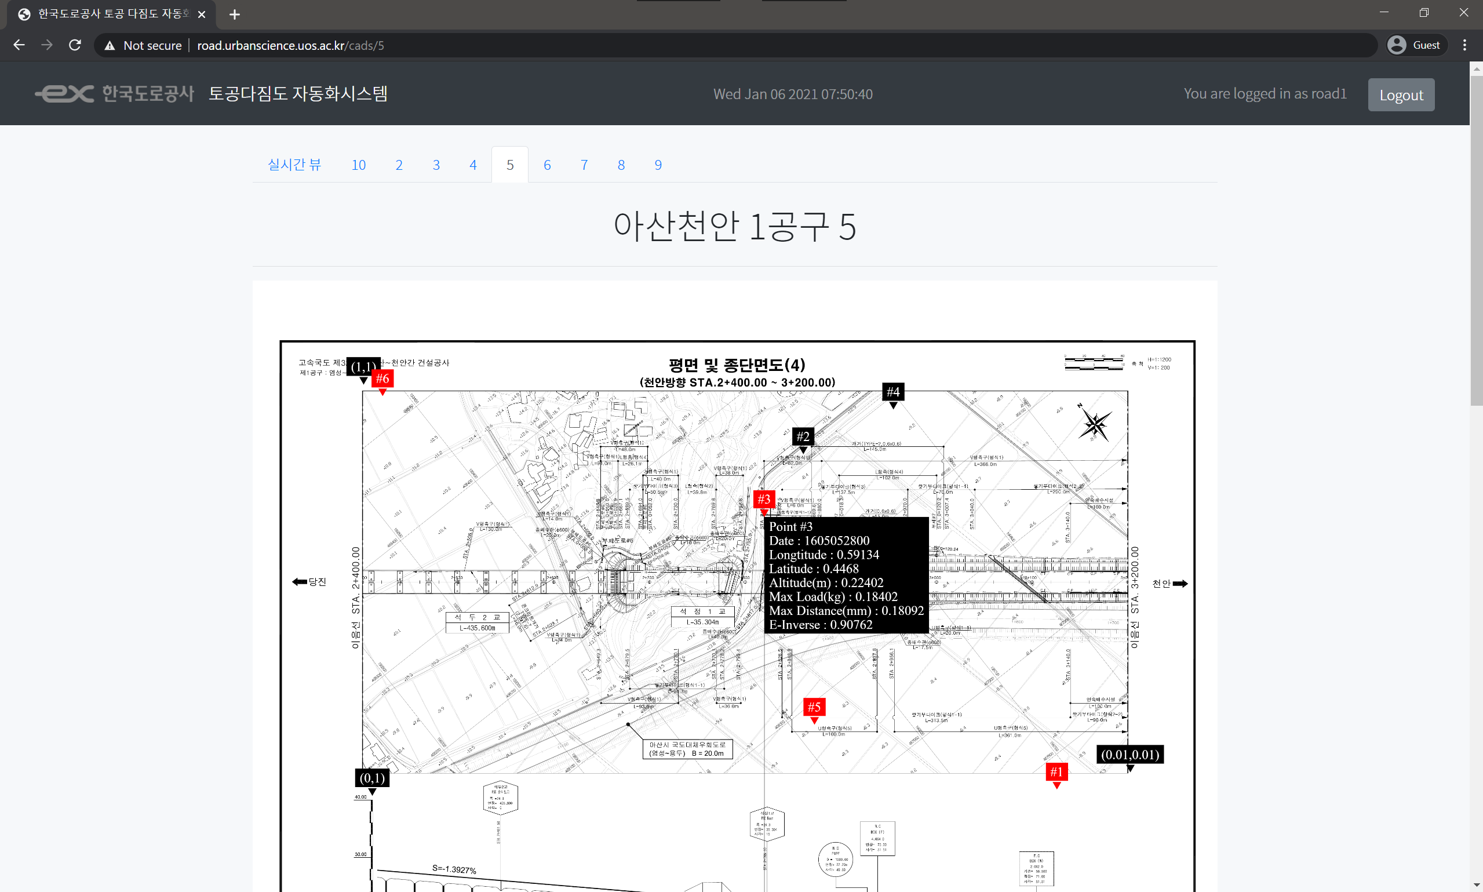Reload the page with refresh icon
The height and width of the screenshot is (892, 1483).
click(x=75, y=46)
